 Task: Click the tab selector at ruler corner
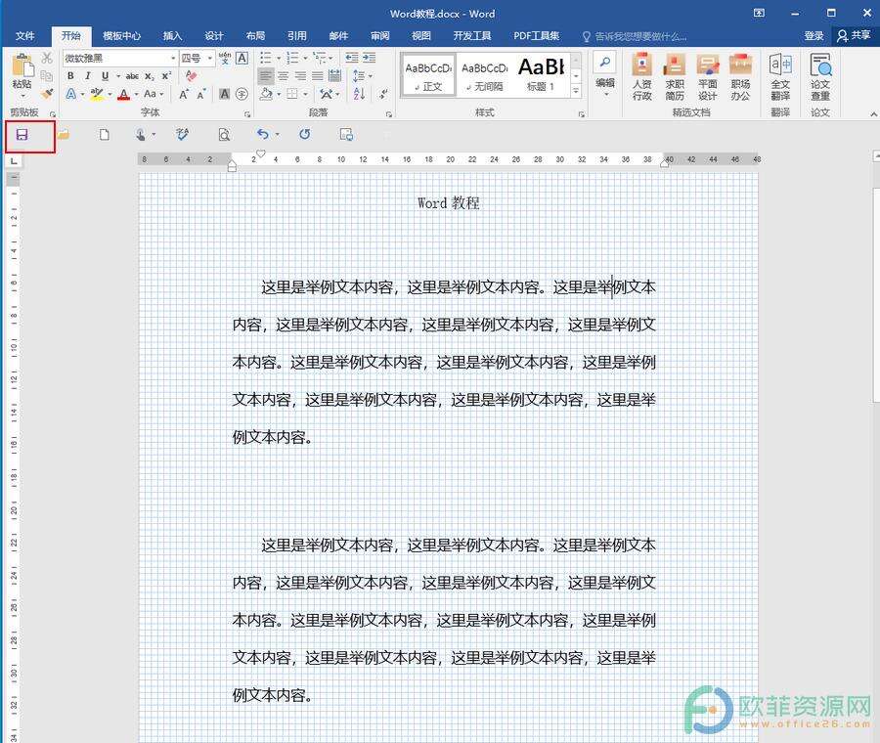pyautogui.click(x=14, y=161)
